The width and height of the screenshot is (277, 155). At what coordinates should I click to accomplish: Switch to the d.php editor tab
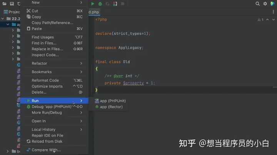click(x=93, y=12)
